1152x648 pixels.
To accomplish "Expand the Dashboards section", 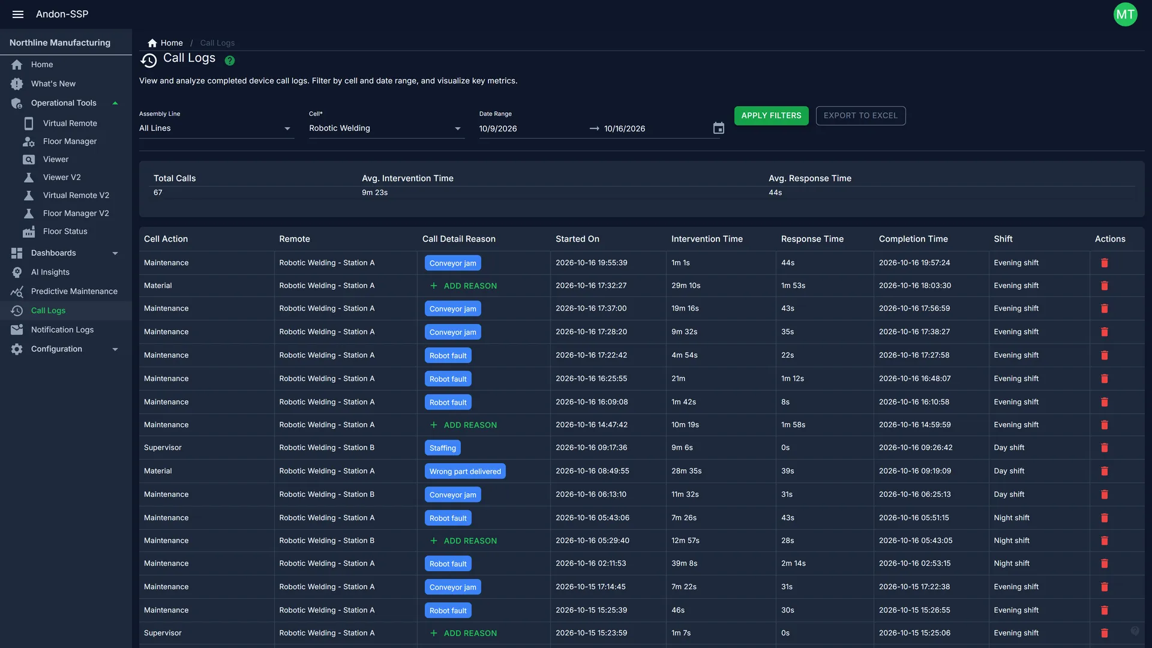I will tap(115, 253).
